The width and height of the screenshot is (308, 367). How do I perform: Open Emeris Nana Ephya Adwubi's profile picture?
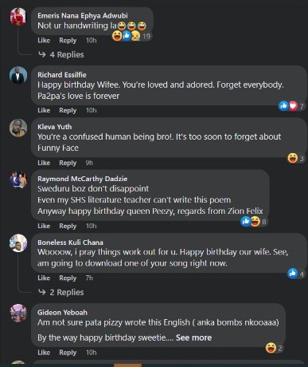[18, 17]
